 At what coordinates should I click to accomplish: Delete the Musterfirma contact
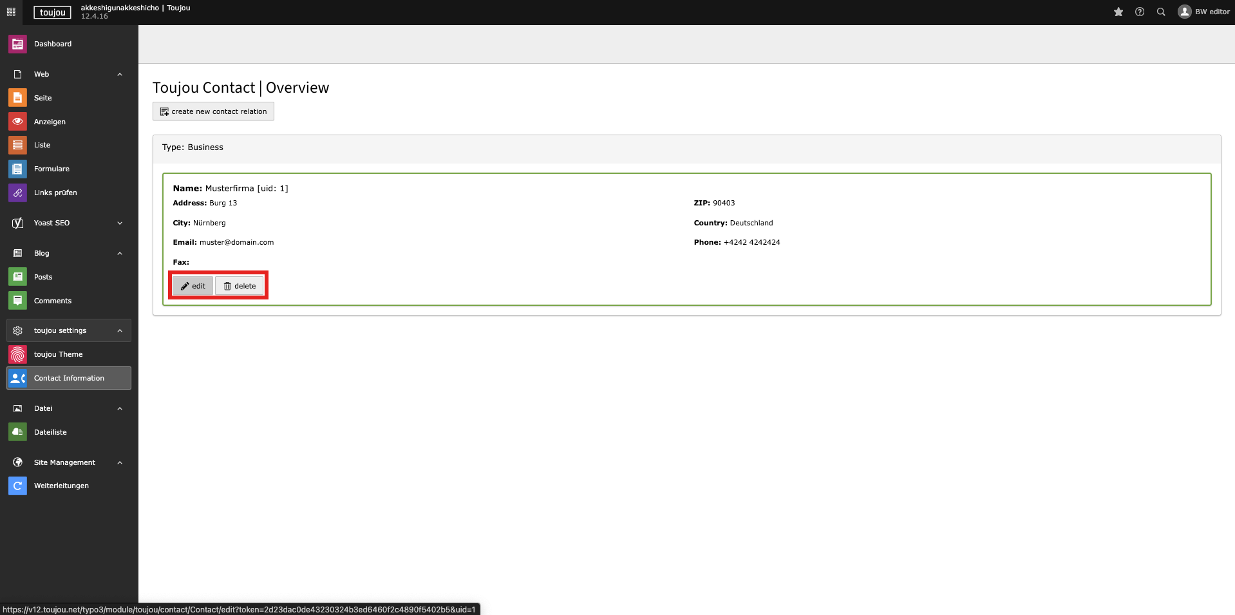coord(240,286)
